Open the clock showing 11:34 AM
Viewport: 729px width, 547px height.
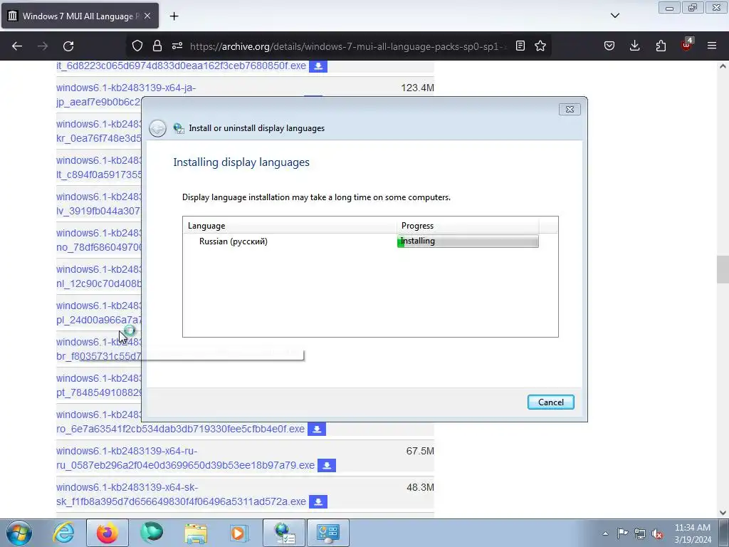[x=692, y=533]
